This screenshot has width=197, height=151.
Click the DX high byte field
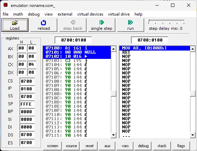pos(22,72)
